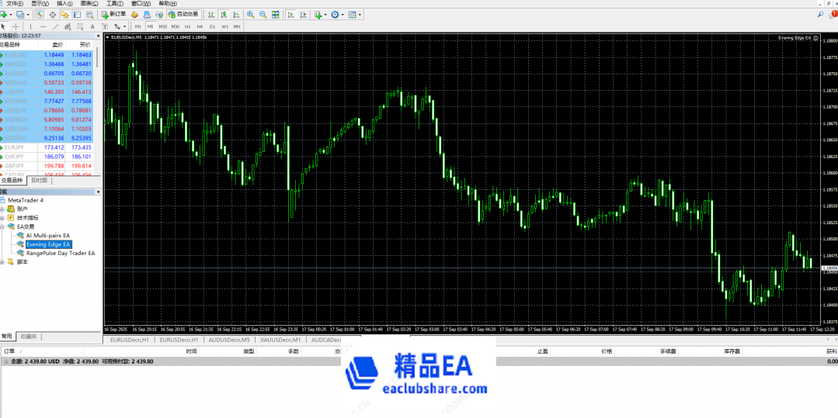Open the 帮助 (Help) menu
The width and height of the screenshot is (838, 418).
pyautogui.click(x=168, y=4)
